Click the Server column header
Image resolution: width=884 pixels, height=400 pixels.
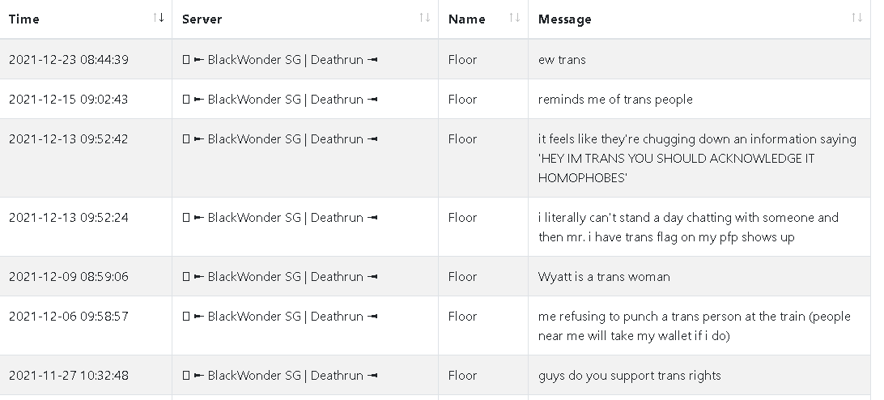[305, 19]
